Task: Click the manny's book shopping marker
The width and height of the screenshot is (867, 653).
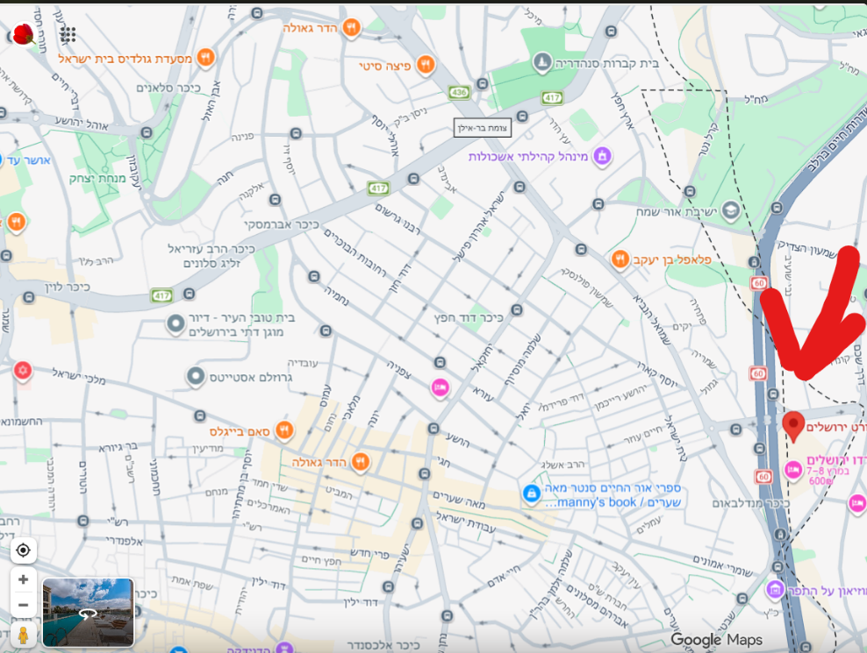Action: click(x=531, y=494)
